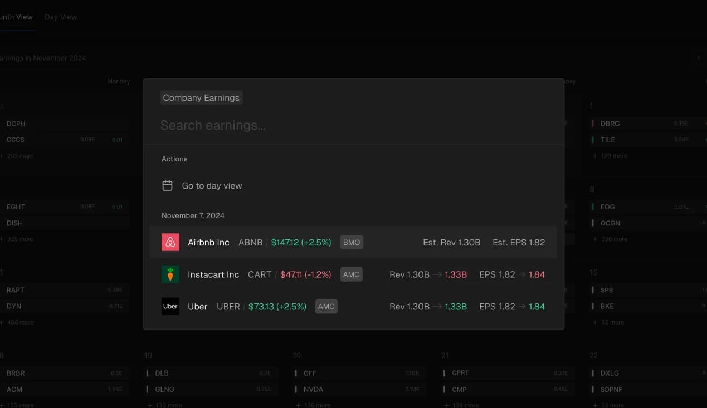Click the AMC badge on Instacart row
Image resolution: width=707 pixels, height=408 pixels.
pos(351,274)
